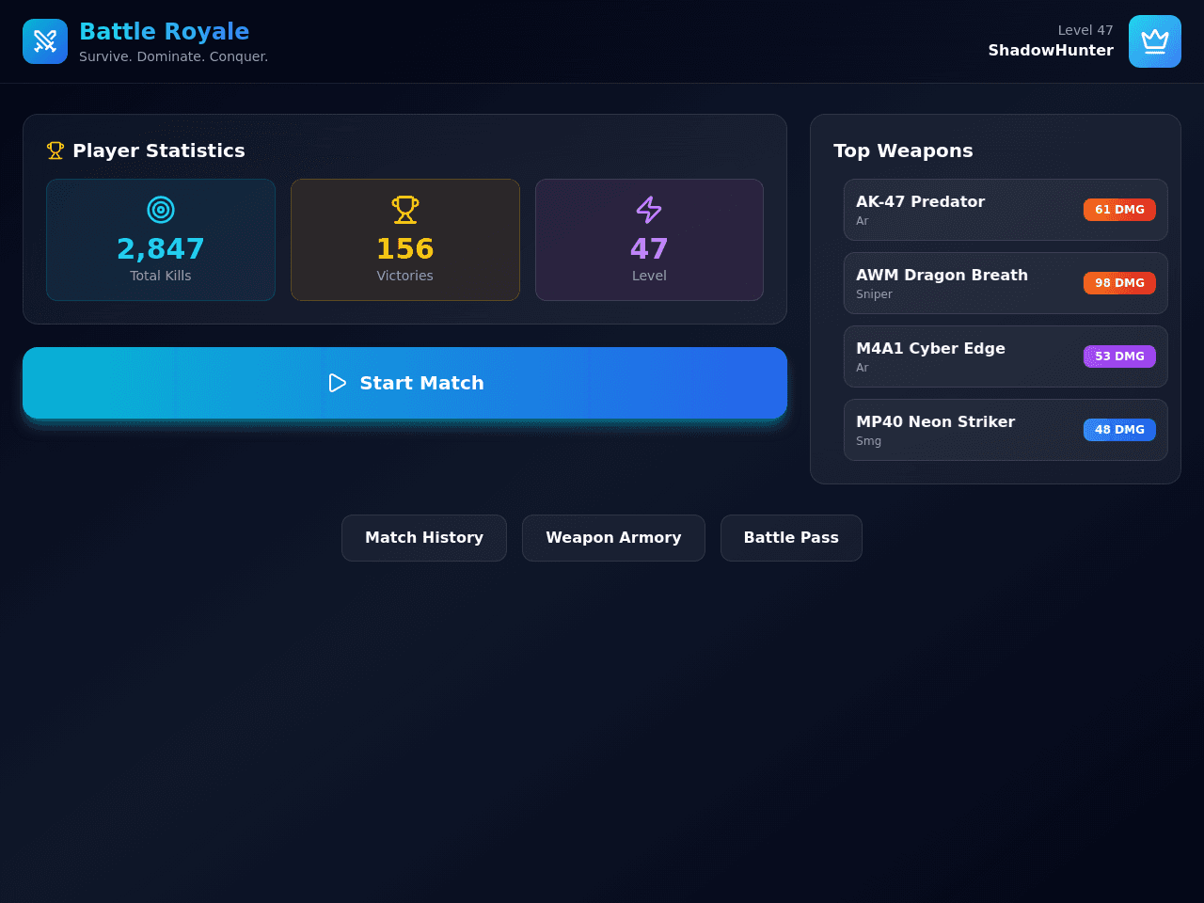Click the ShadowHunter username
Image resolution: width=1204 pixels, height=903 pixels.
coord(1051,51)
